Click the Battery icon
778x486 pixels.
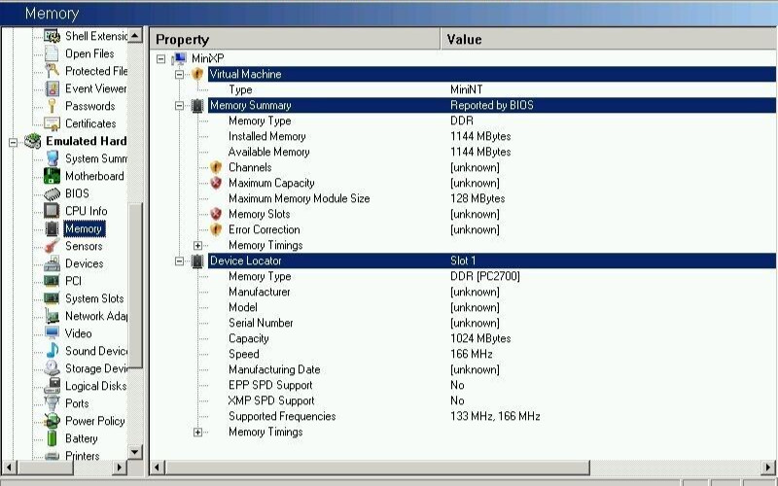coord(52,438)
